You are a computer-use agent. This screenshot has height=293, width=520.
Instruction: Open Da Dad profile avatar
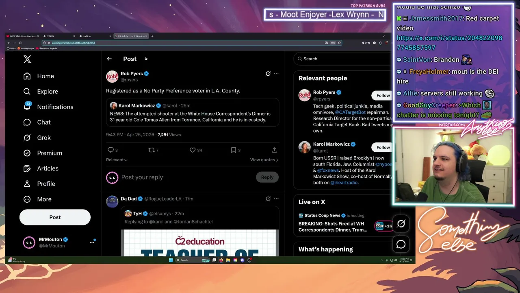click(x=112, y=202)
